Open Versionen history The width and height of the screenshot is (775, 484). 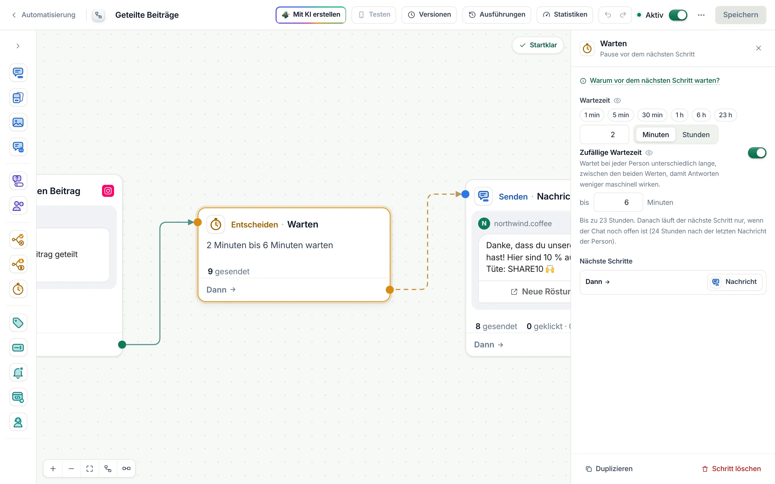coord(429,15)
